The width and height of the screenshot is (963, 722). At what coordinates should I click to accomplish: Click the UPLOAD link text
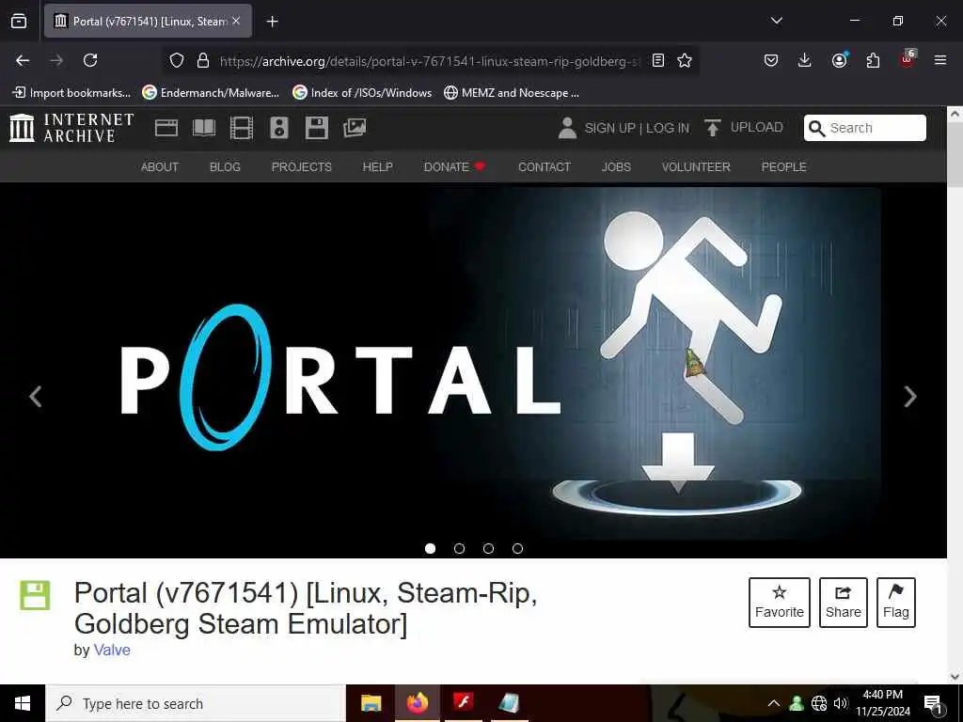tap(757, 127)
